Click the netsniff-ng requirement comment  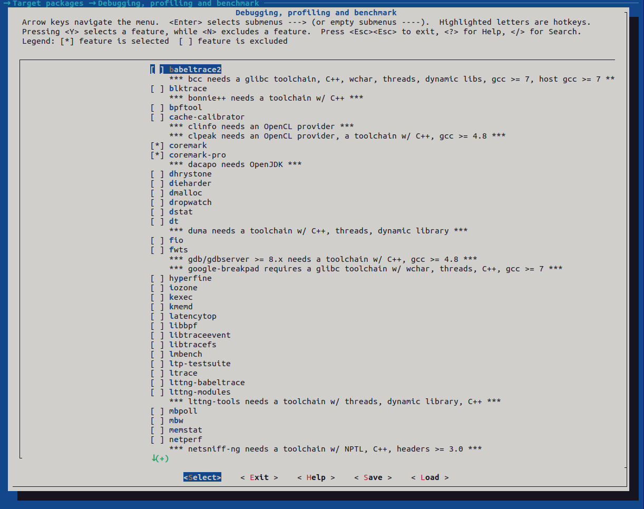[326, 449]
